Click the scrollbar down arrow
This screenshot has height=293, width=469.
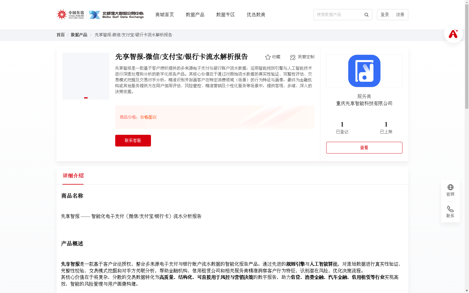467,291
